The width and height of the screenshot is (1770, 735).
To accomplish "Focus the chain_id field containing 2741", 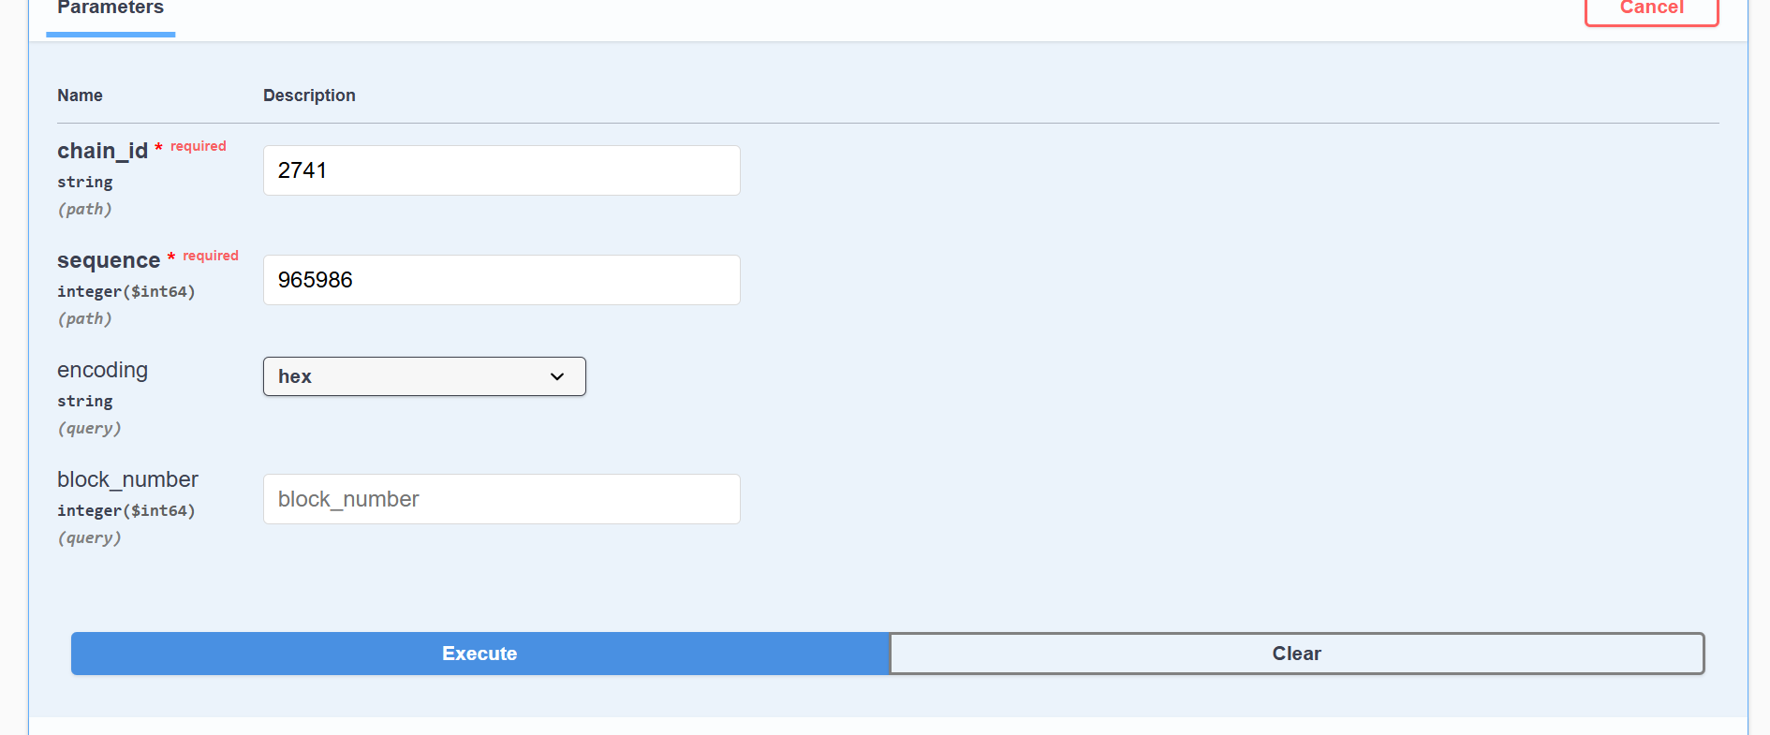I will 501,170.
